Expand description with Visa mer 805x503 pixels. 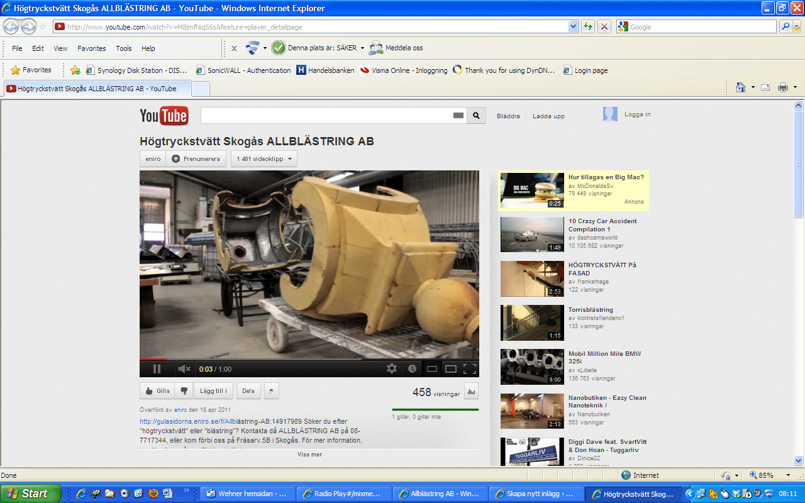pos(309,455)
